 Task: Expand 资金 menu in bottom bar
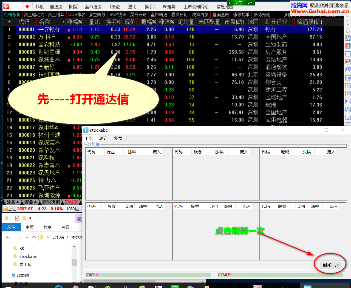[x=30, y=202]
